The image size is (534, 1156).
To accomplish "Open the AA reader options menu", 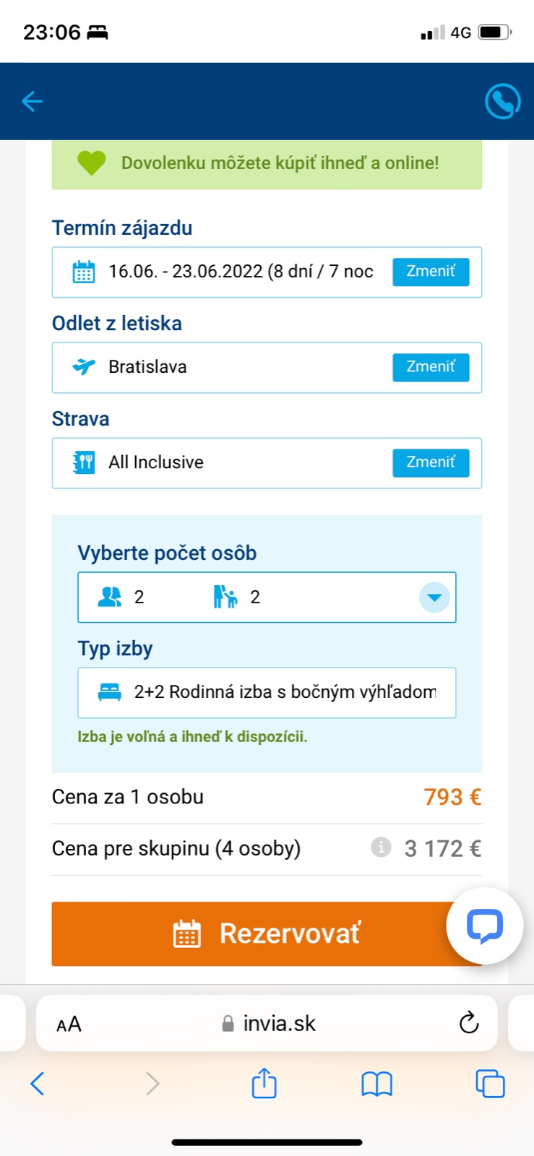I will [69, 1024].
